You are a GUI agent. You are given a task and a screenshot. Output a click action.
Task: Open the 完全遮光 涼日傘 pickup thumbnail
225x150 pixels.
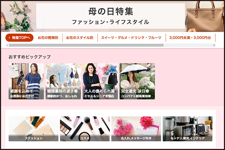(137, 81)
